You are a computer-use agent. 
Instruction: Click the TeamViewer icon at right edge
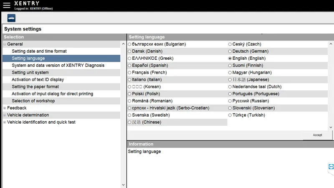point(331,167)
